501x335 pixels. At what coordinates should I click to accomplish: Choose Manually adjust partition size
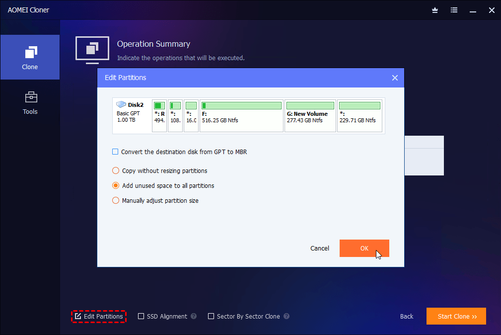coord(116,201)
